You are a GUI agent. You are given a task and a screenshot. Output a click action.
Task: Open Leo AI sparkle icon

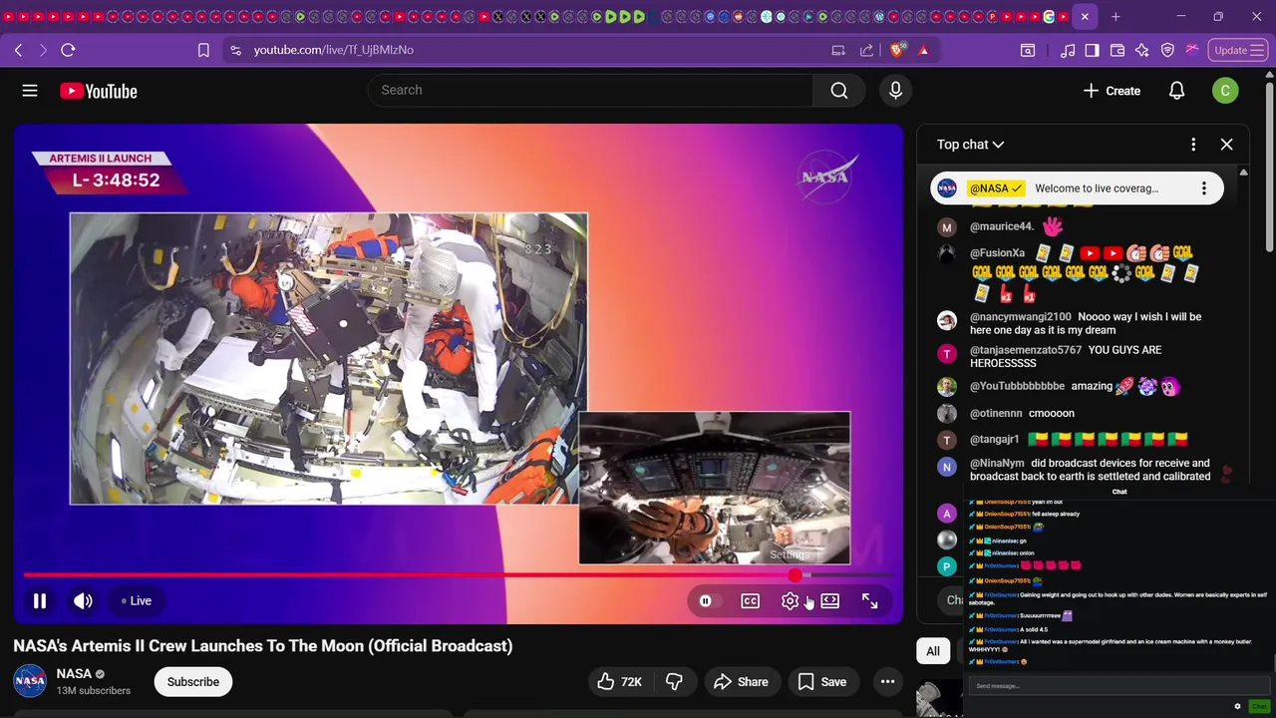point(1142,50)
